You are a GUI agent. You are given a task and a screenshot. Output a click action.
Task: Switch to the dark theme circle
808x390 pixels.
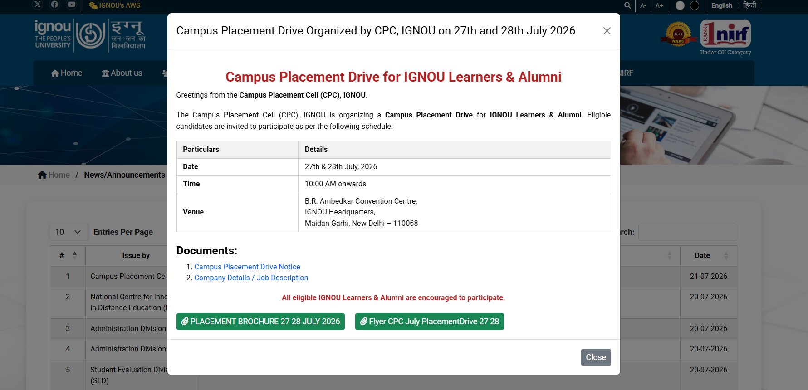[x=695, y=5]
